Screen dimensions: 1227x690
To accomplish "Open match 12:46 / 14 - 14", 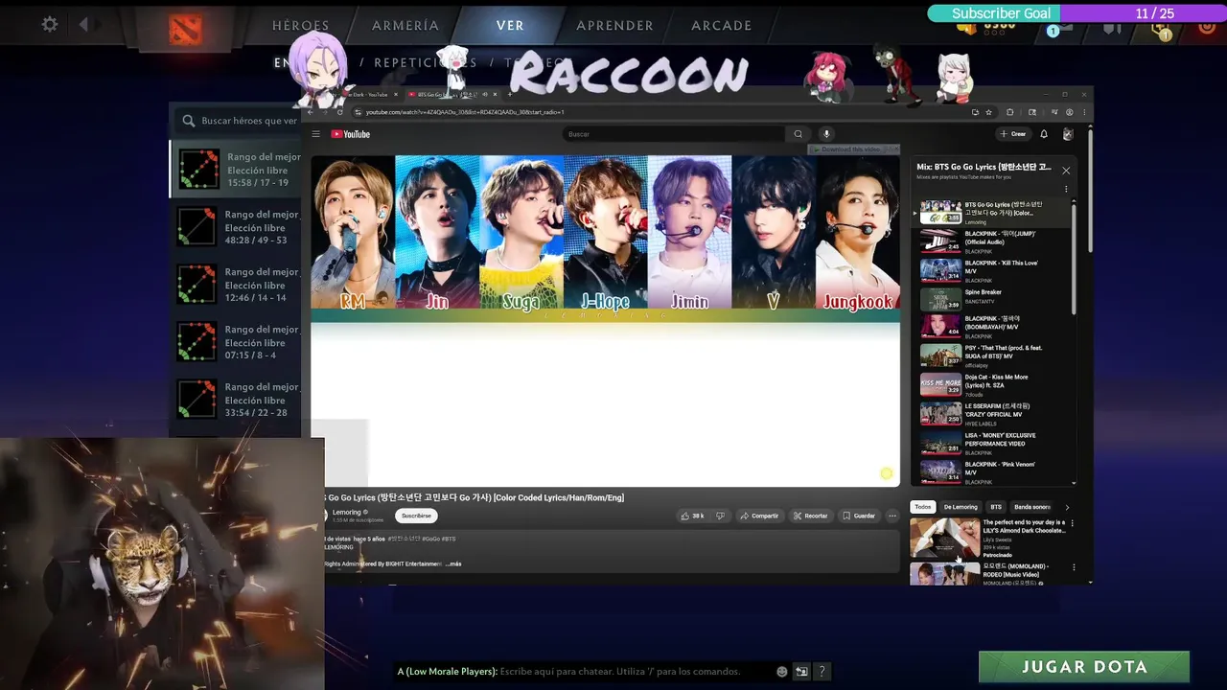I will click(x=237, y=285).
